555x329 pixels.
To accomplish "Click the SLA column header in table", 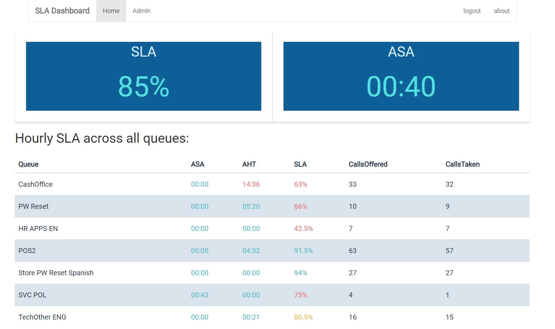I will point(300,164).
